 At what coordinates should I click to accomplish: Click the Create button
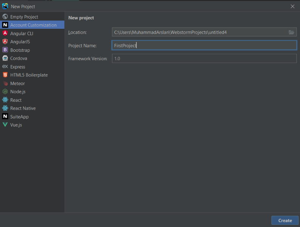[x=285, y=221]
